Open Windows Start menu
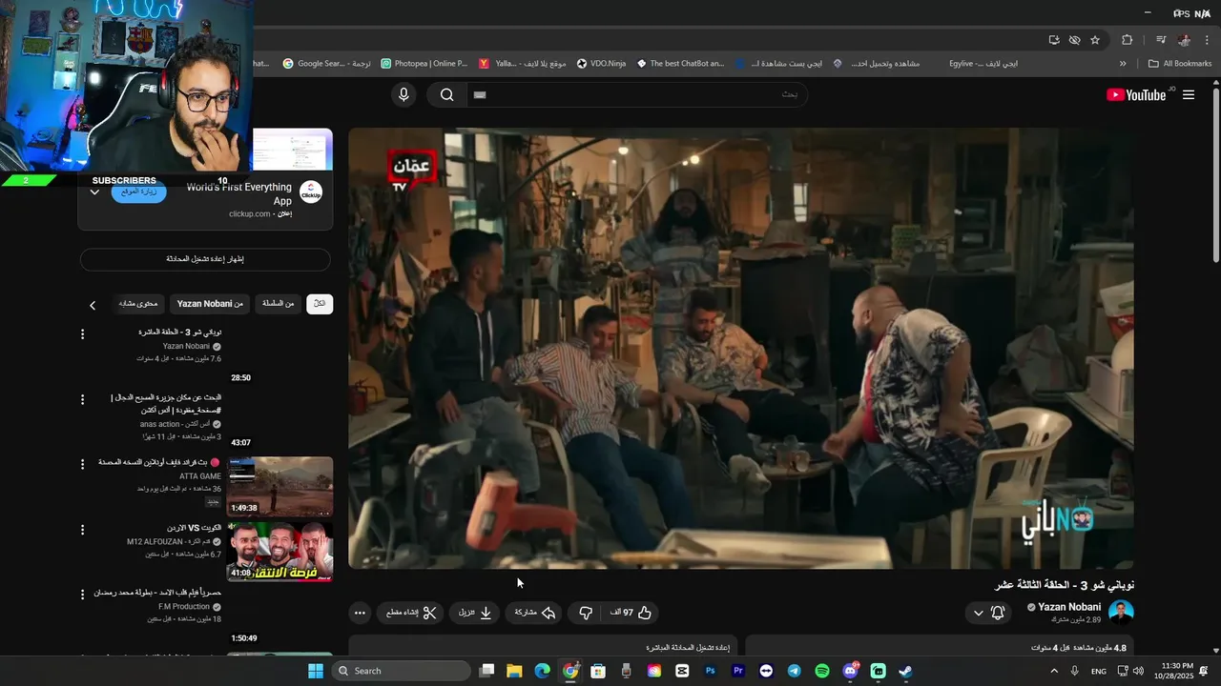The image size is (1221, 686). (x=316, y=671)
